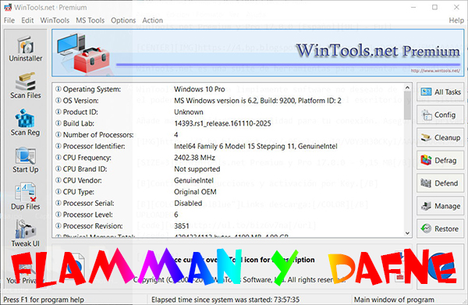Click the info list scrollbar thumb
The width and height of the screenshot is (468, 305).
(x=407, y=105)
